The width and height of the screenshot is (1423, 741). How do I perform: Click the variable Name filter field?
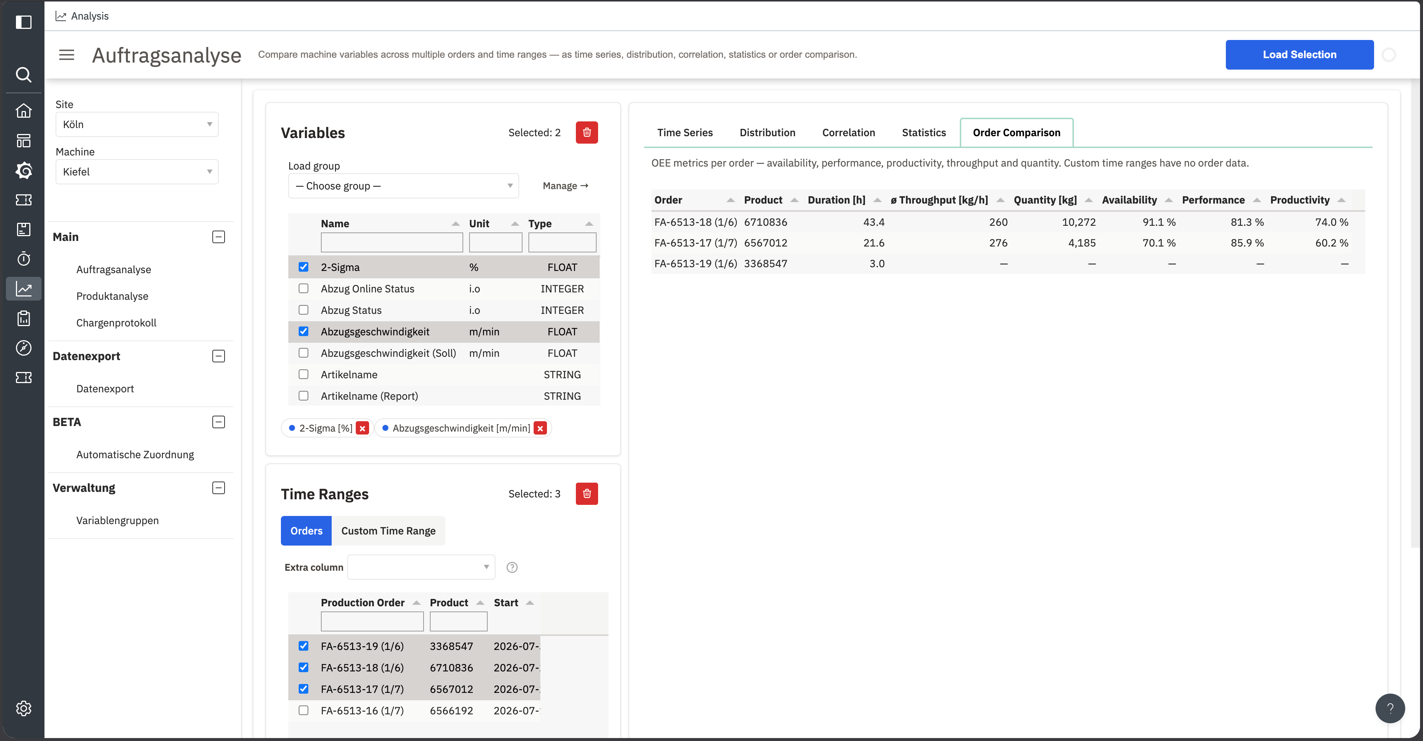click(392, 243)
